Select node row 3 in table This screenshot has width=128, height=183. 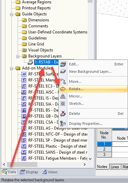104,155
